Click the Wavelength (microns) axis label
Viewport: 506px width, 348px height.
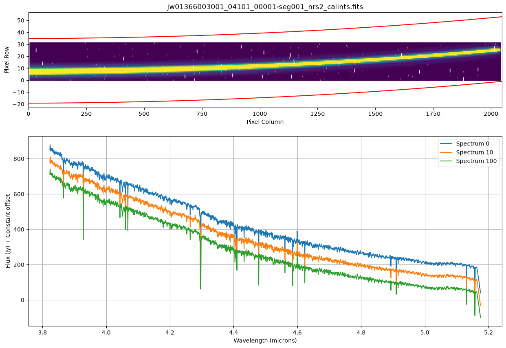pyautogui.click(x=265, y=340)
